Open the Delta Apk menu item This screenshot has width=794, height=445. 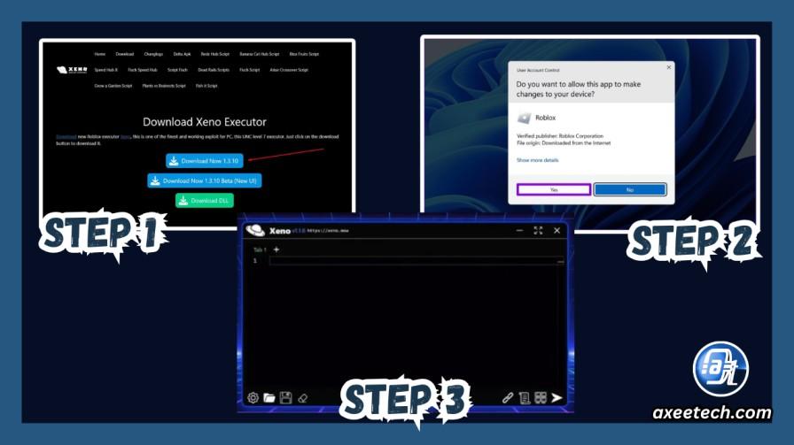click(182, 54)
